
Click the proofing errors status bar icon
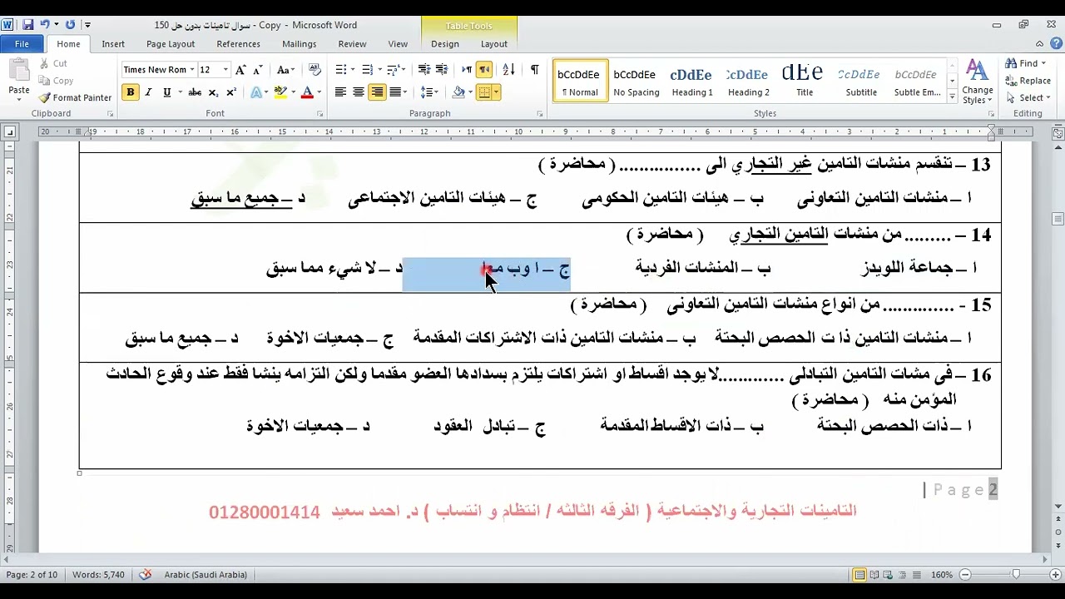[146, 575]
